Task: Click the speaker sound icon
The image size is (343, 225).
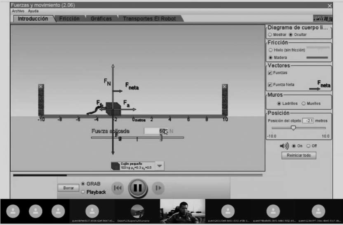Action: coord(284,146)
